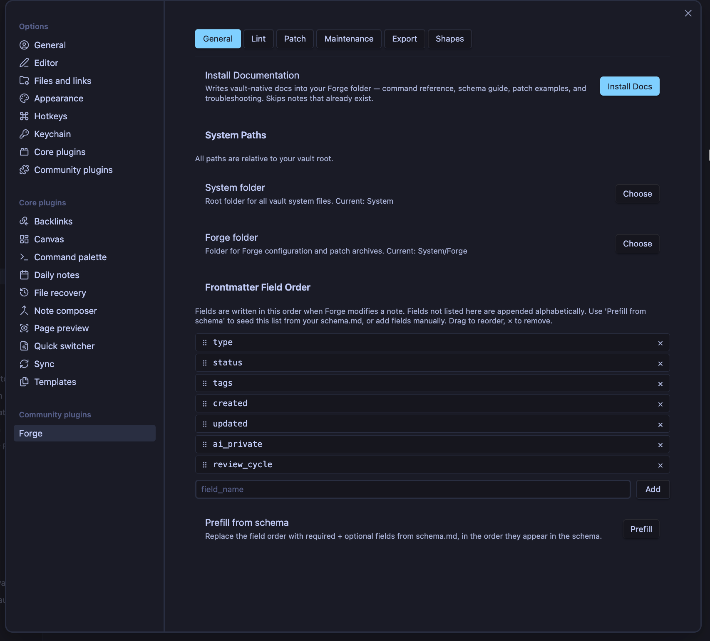The width and height of the screenshot is (710, 641).
Task: Click the Frontmatter Field Order heading
Action: tap(258, 287)
